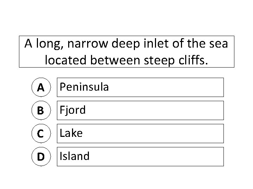Select the circle labeled A
Viewport: 253px width, 189px height.
41,87
